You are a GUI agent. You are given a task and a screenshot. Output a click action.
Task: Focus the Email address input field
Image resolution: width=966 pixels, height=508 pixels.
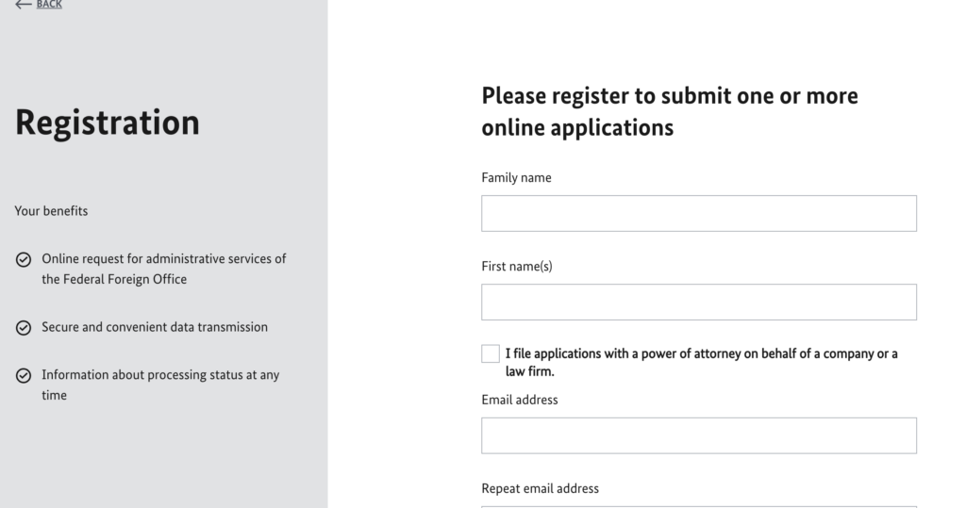coord(699,436)
